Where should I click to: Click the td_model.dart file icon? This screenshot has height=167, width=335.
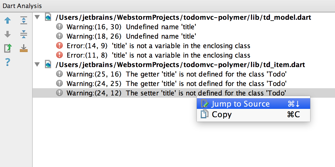48,17
